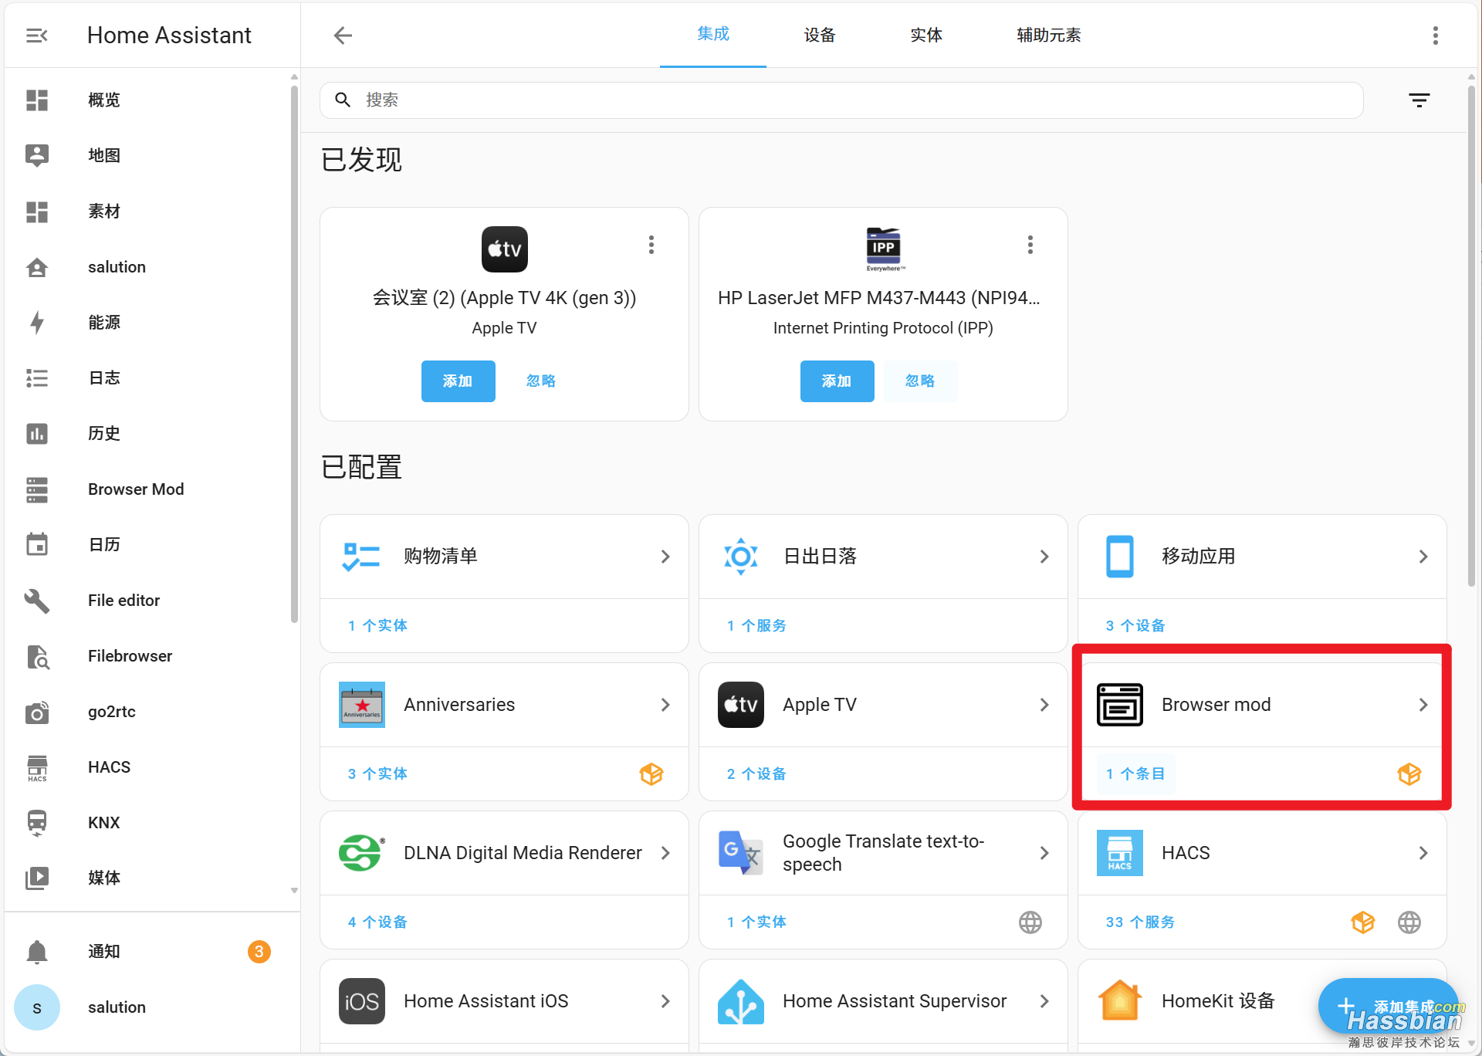The height and width of the screenshot is (1056, 1482).
Task: Switch to the 实体 tab
Action: 926,35
